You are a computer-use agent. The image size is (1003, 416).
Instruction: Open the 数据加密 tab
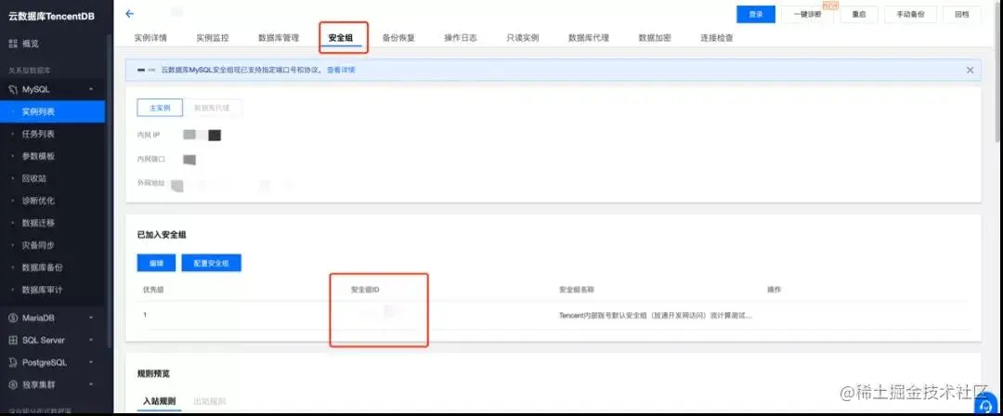click(655, 38)
